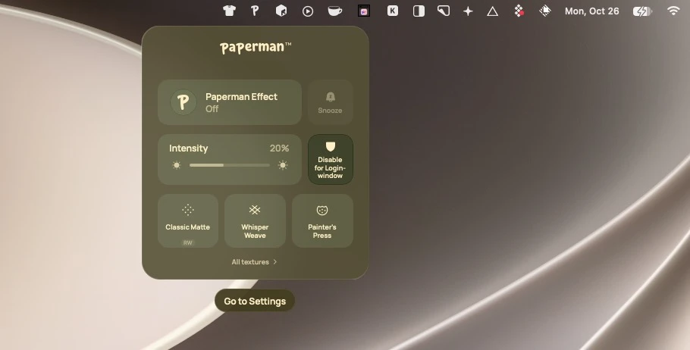
Task: Open the Wi-Fi status menu
Action: pos(673,11)
